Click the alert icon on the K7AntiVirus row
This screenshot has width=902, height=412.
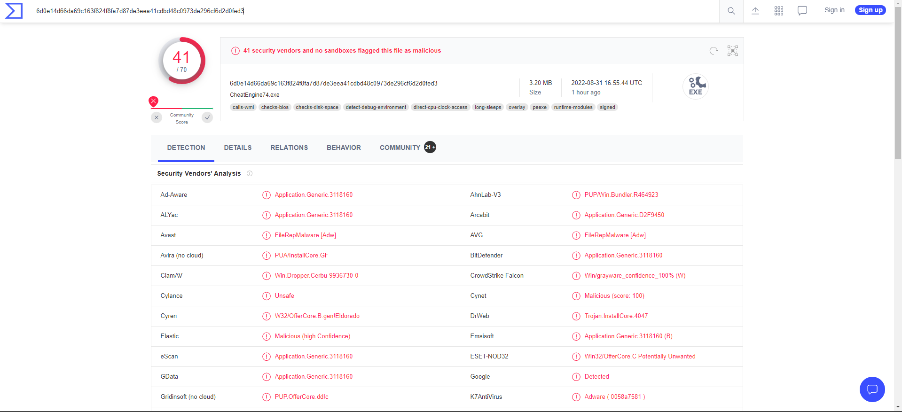click(x=576, y=397)
